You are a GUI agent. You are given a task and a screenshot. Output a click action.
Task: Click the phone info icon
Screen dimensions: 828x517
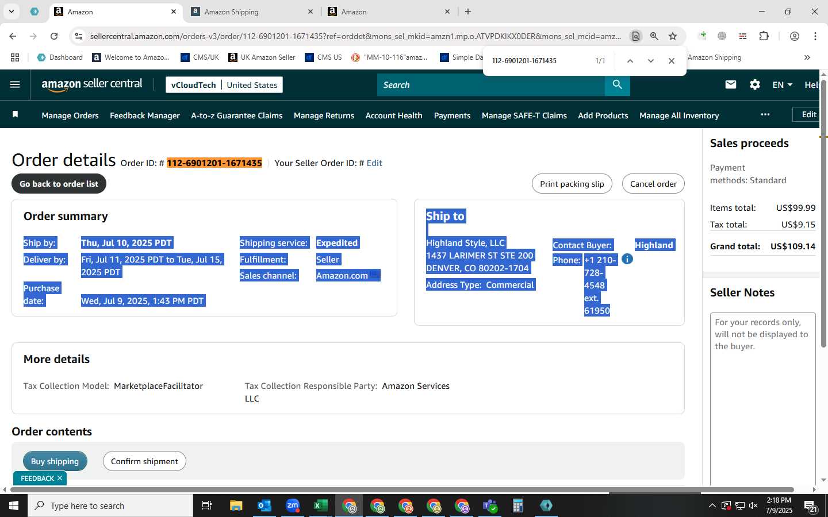(x=627, y=259)
